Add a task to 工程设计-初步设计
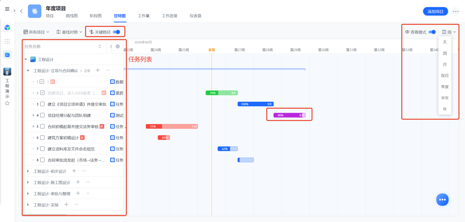This screenshot has height=222, width=465. point(74,171)
